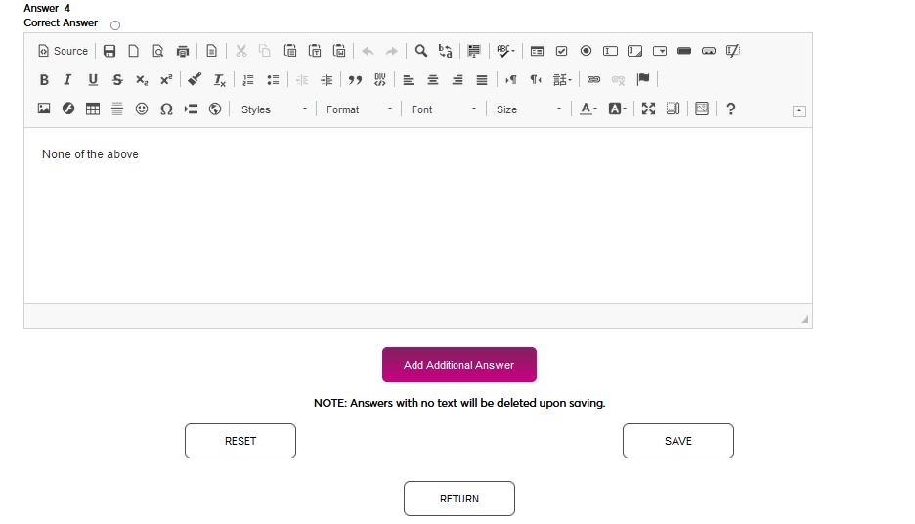Insert Page Break icon

191,109
